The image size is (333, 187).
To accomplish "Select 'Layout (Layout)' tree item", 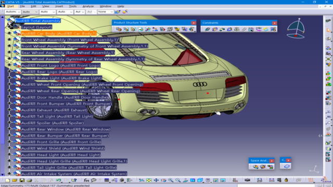I will tap(36, 27).
